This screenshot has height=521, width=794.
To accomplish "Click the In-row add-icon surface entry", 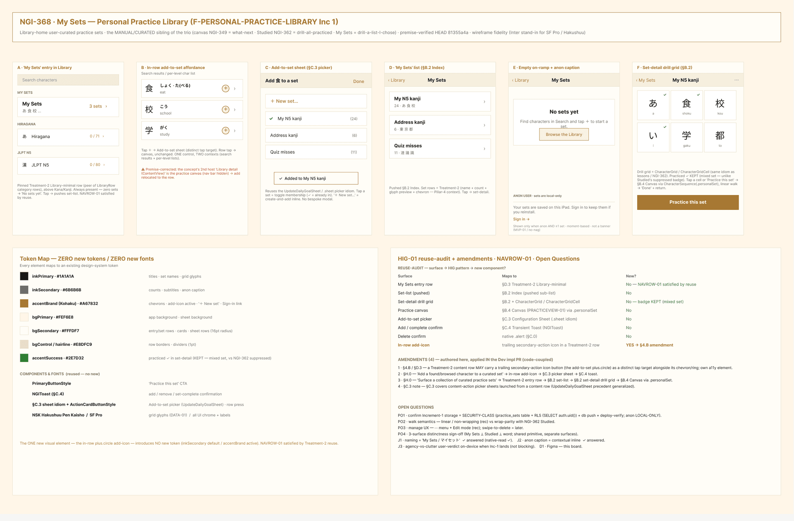I will pos(414,345).
